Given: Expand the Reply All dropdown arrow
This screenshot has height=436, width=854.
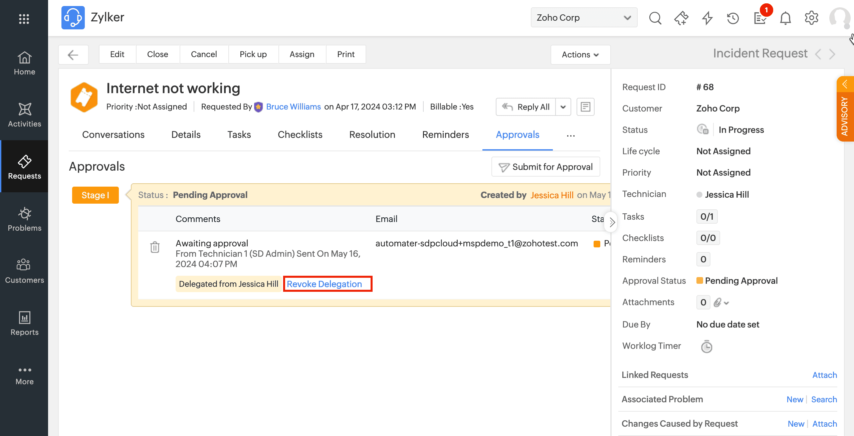Looking at the screenshot, I should point(563,107).
